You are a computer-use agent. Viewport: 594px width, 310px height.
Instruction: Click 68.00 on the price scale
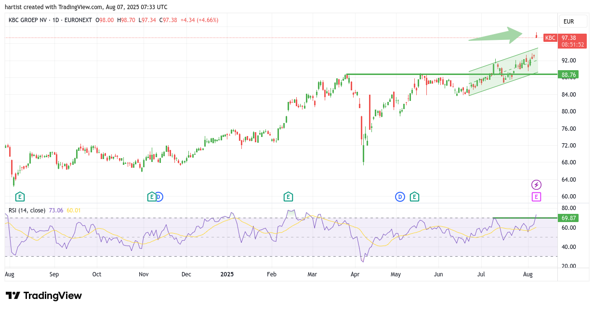point(568,162)
